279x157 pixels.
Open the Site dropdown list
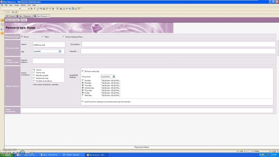tap(60, 51)
